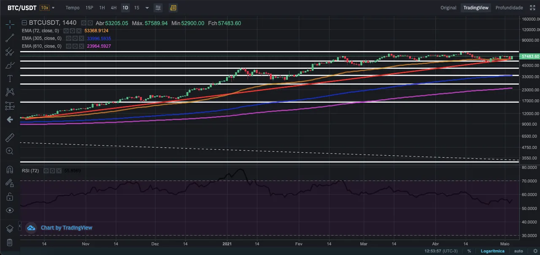Click the EMA (305, close, 0) label
Viewport: 540px width, 255px height.
pyautogui.click(x=43, y=38)
